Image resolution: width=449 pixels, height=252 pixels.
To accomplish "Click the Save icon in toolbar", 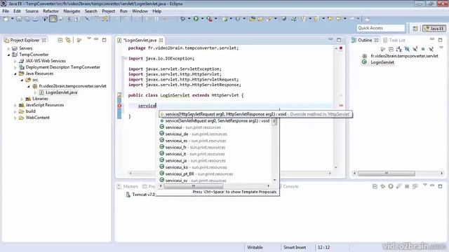I will pyautogui.click(x=19, y=19).
